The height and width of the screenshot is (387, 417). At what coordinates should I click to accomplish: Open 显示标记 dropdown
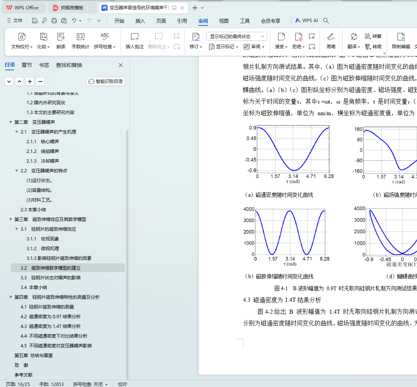[x=224, y=47]
